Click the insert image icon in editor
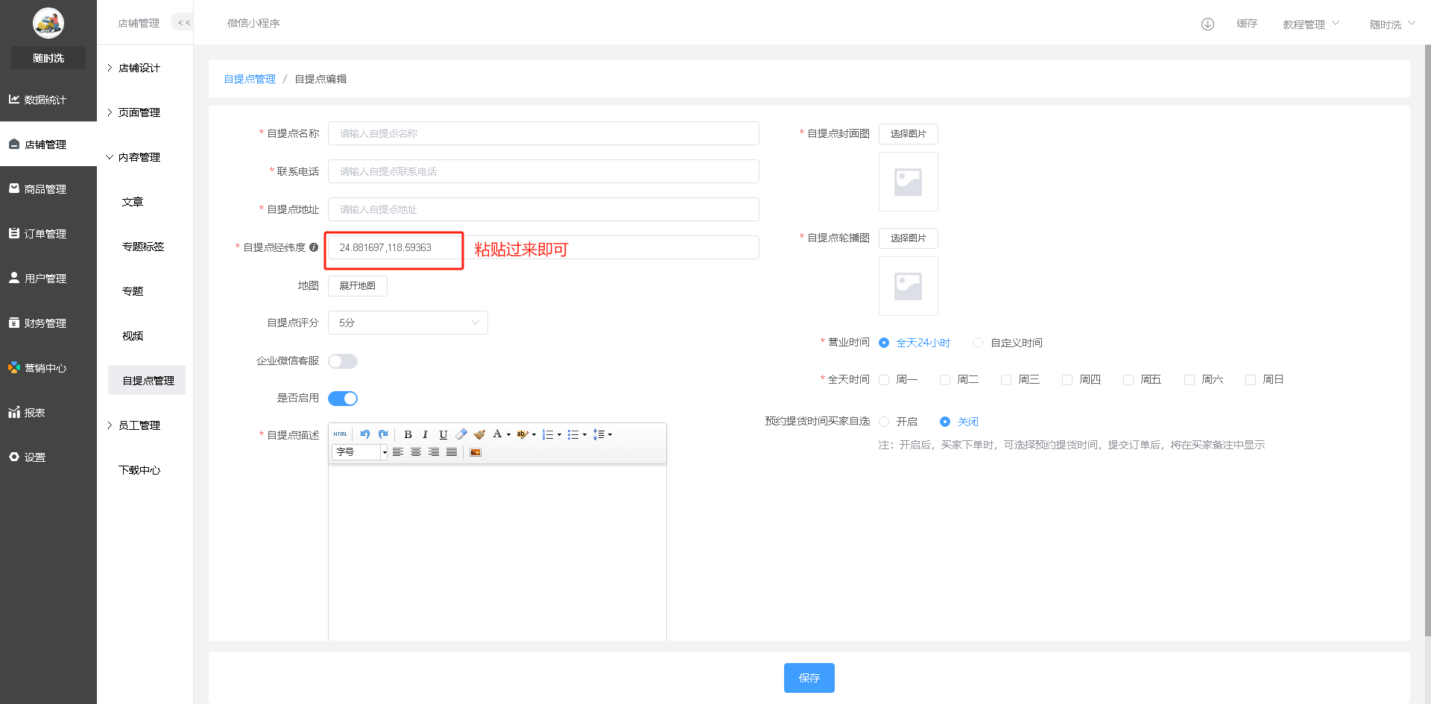The height and width of the screenshot is (704, 1431). pyautogui.click(x=476, y=452)
